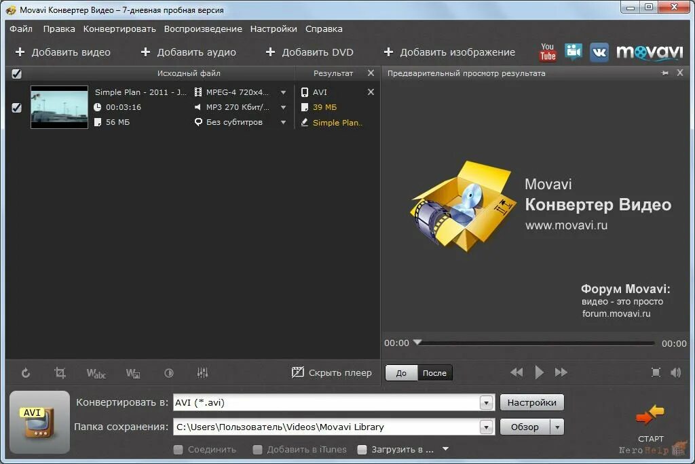The width and height of the screenshot is (695, 464).
Task: Click the START convert arrows icon
Action: (x=650, y=414)
